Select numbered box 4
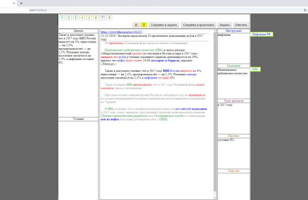308x200 pixels. click(x=83, y=18)
